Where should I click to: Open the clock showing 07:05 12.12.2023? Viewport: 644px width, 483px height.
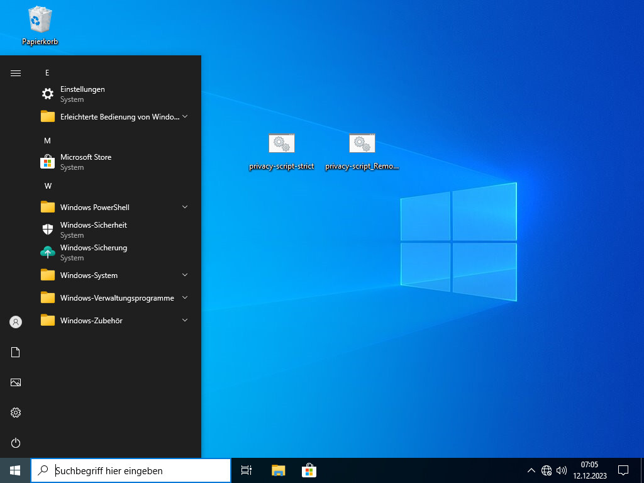click(x=589, y=470)
